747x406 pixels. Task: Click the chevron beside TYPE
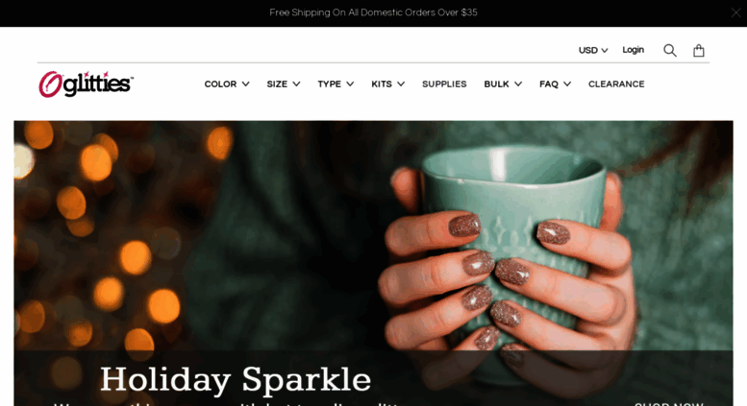coord(350,84)
